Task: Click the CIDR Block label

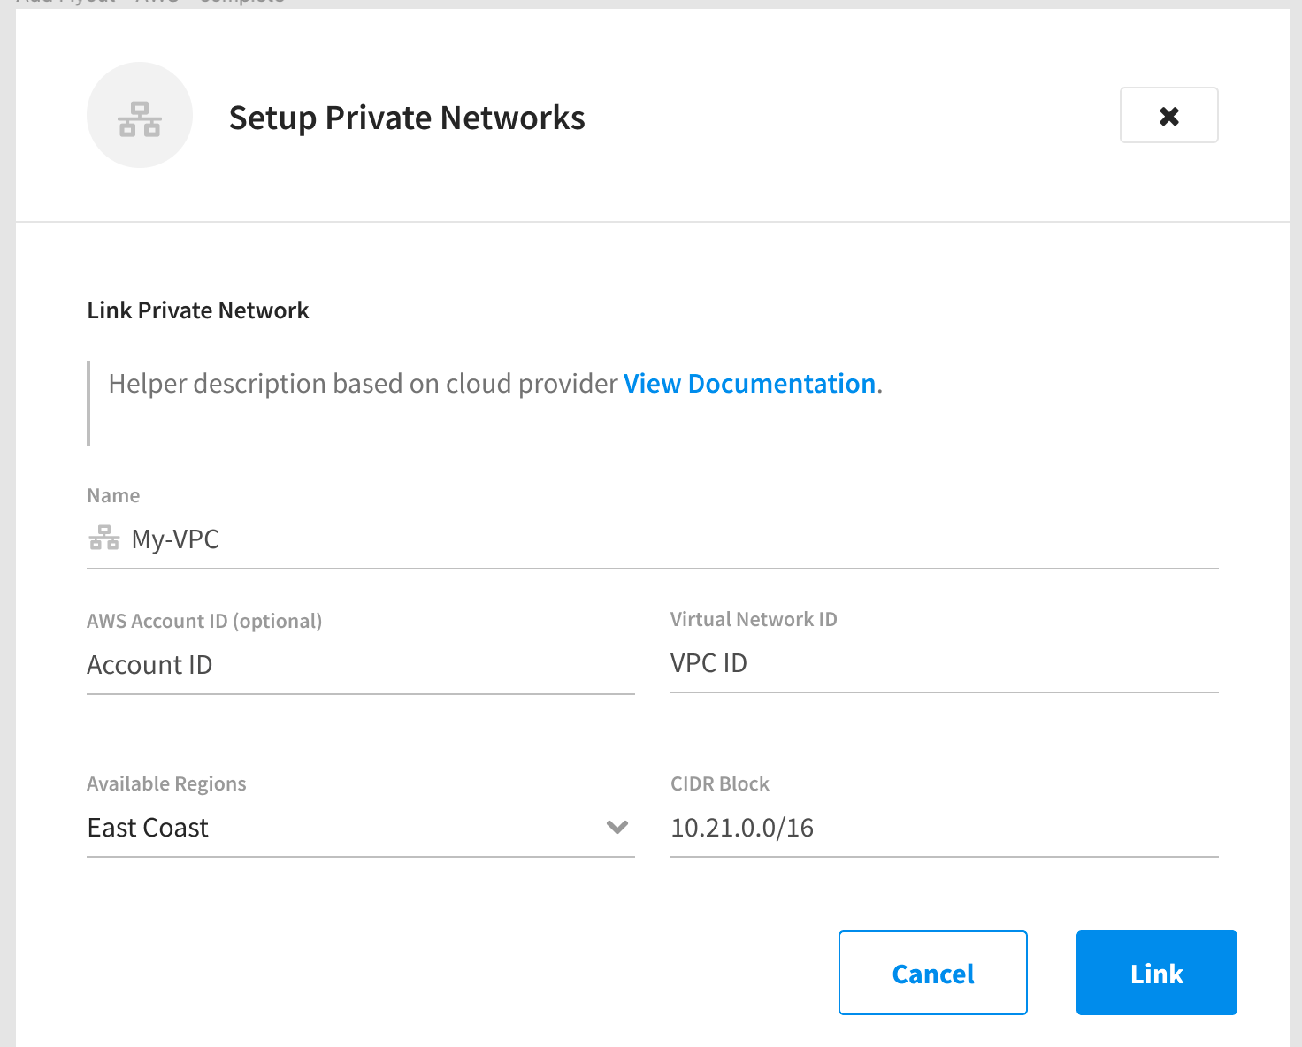Action: point(719,783)
